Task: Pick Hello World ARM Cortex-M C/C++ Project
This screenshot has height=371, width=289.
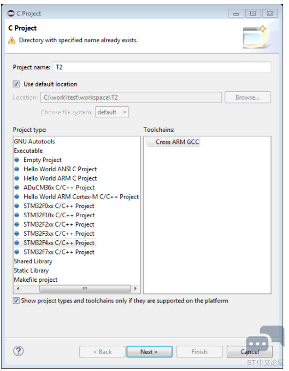Action: click(81, 197)
